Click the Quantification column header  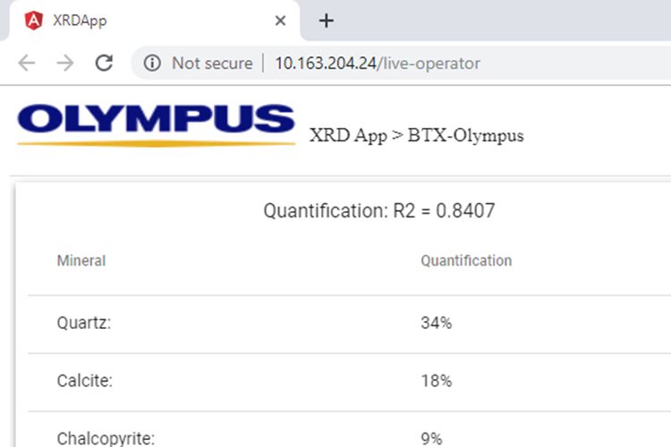click(x=466, y=261)
